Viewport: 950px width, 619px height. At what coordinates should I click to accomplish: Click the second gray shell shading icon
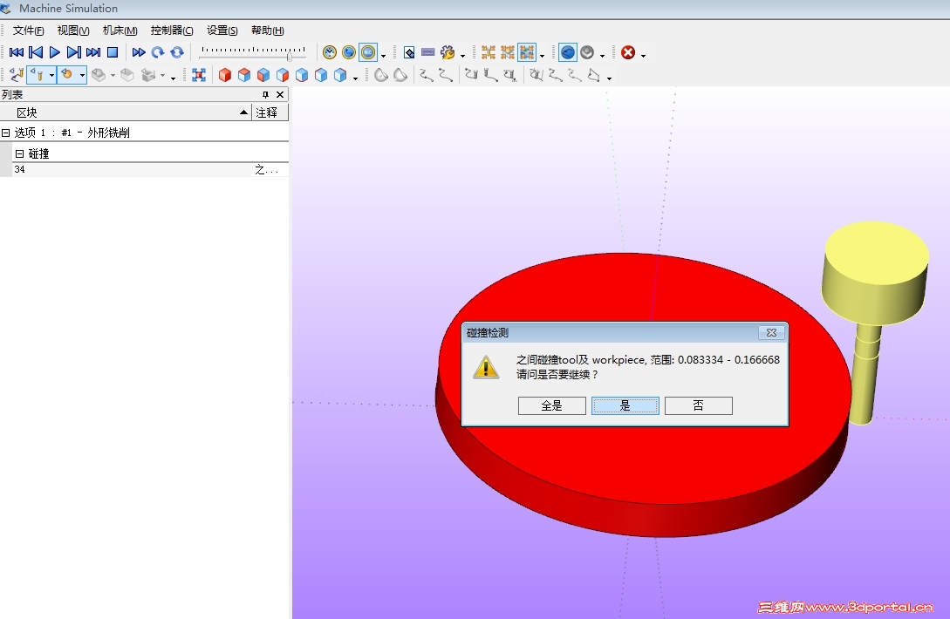pos(400,75)
